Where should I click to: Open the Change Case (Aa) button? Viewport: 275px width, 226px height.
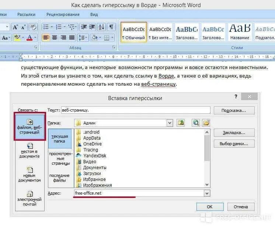(6, 37)
